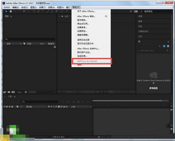Select the Zoom magnifier tool
Viewport: 175px width, 141px height.
coord(15,11)
